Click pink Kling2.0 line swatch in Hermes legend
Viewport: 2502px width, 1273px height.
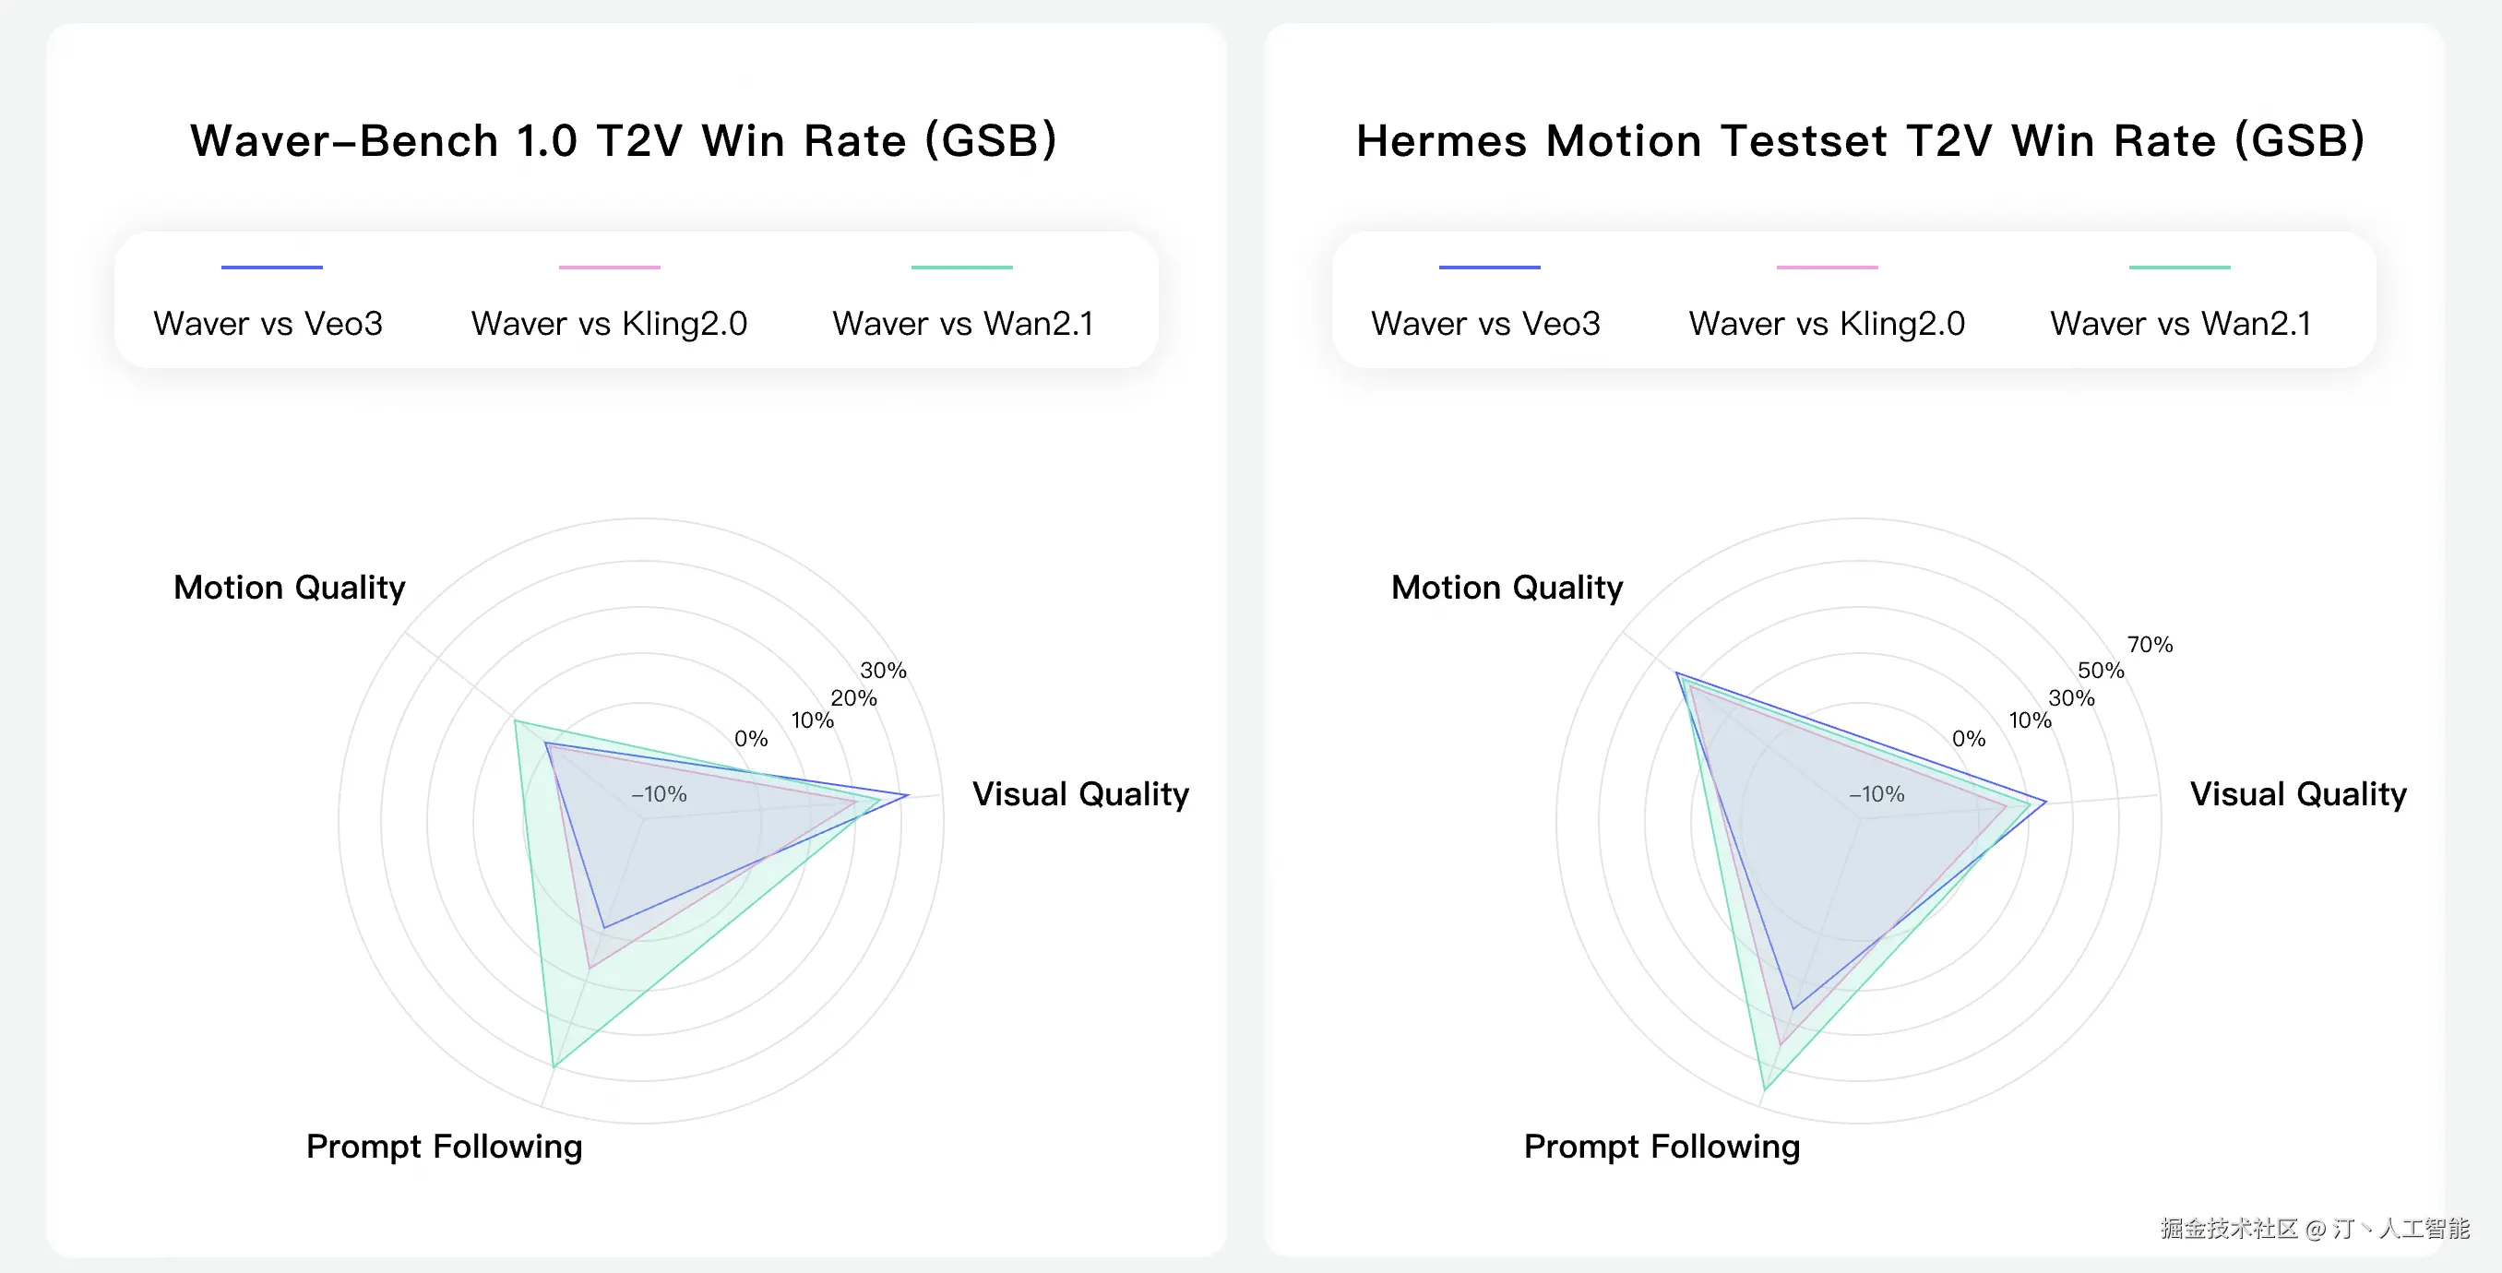point(1827,267)
